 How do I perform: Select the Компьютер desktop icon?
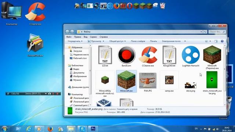[11, 13]
